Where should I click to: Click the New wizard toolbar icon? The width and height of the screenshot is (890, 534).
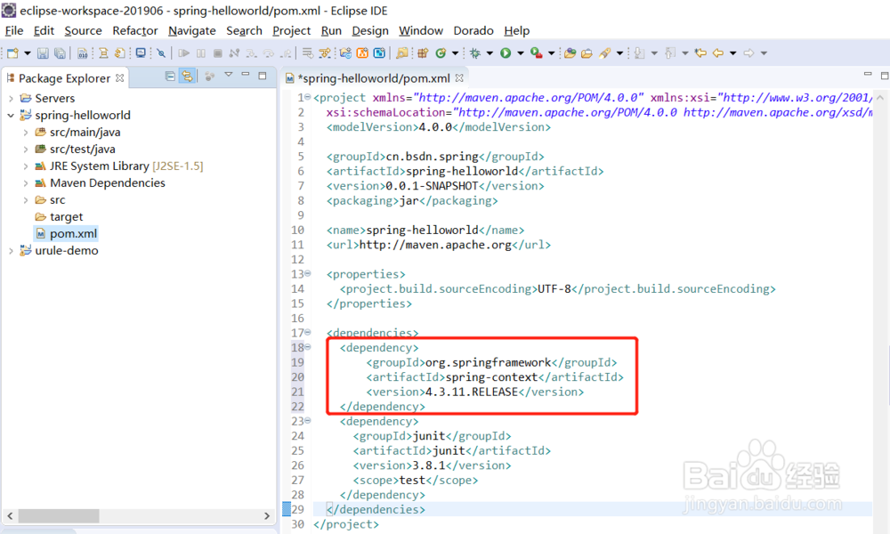(x=12, y=53)
